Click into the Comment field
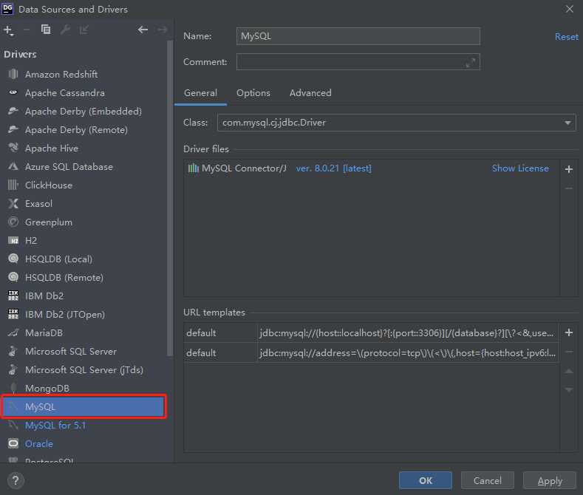Image resolution: width=583 pixels, height=495 pixels. tap(358, 61)
